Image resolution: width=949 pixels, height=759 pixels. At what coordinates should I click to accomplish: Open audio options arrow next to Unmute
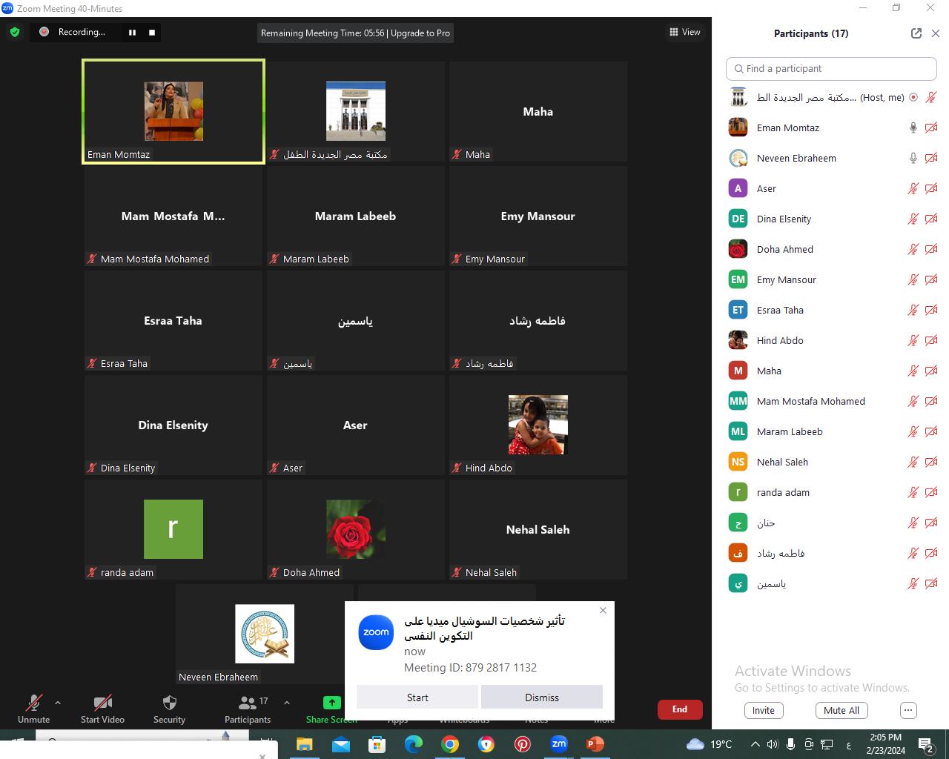point(58,703)
